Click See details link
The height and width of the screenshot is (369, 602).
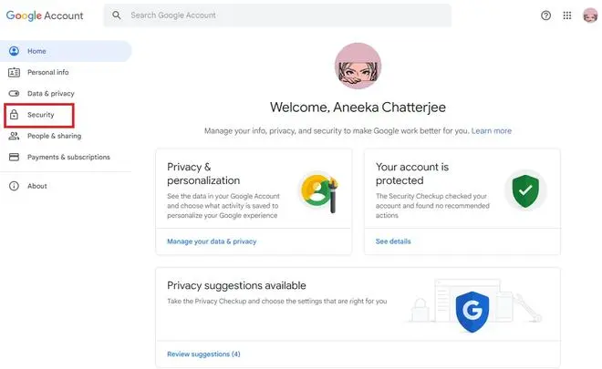point(393,241)
